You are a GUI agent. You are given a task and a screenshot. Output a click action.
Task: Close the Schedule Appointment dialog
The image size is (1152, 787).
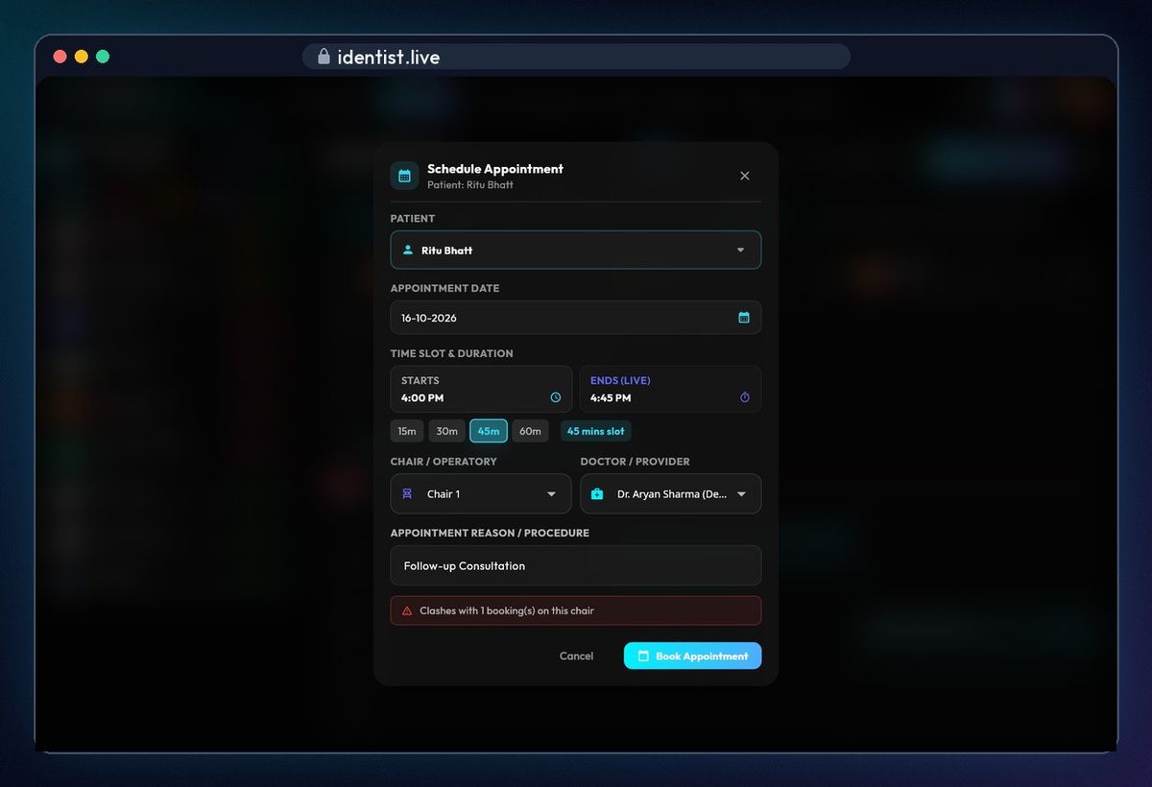pos(745,176)
